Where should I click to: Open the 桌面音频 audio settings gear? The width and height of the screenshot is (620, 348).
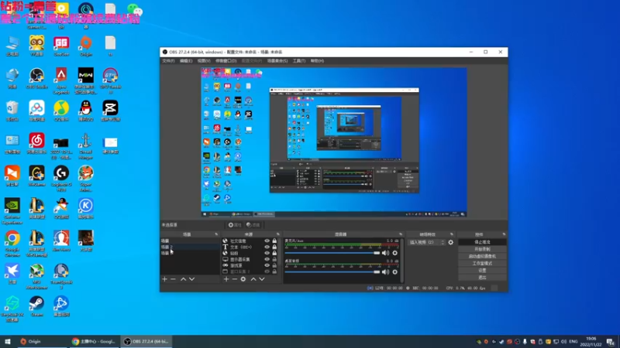[x=394, y=272]
